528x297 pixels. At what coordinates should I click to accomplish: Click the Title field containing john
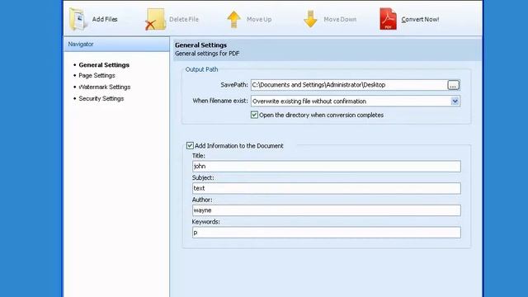(327, 167)
